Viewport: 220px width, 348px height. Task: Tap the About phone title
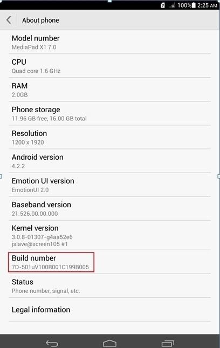pos(40,20)
